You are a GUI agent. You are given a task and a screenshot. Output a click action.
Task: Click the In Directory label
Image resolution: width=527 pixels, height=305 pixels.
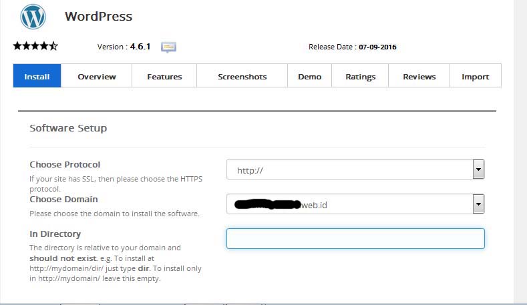(x=55, y=234)
